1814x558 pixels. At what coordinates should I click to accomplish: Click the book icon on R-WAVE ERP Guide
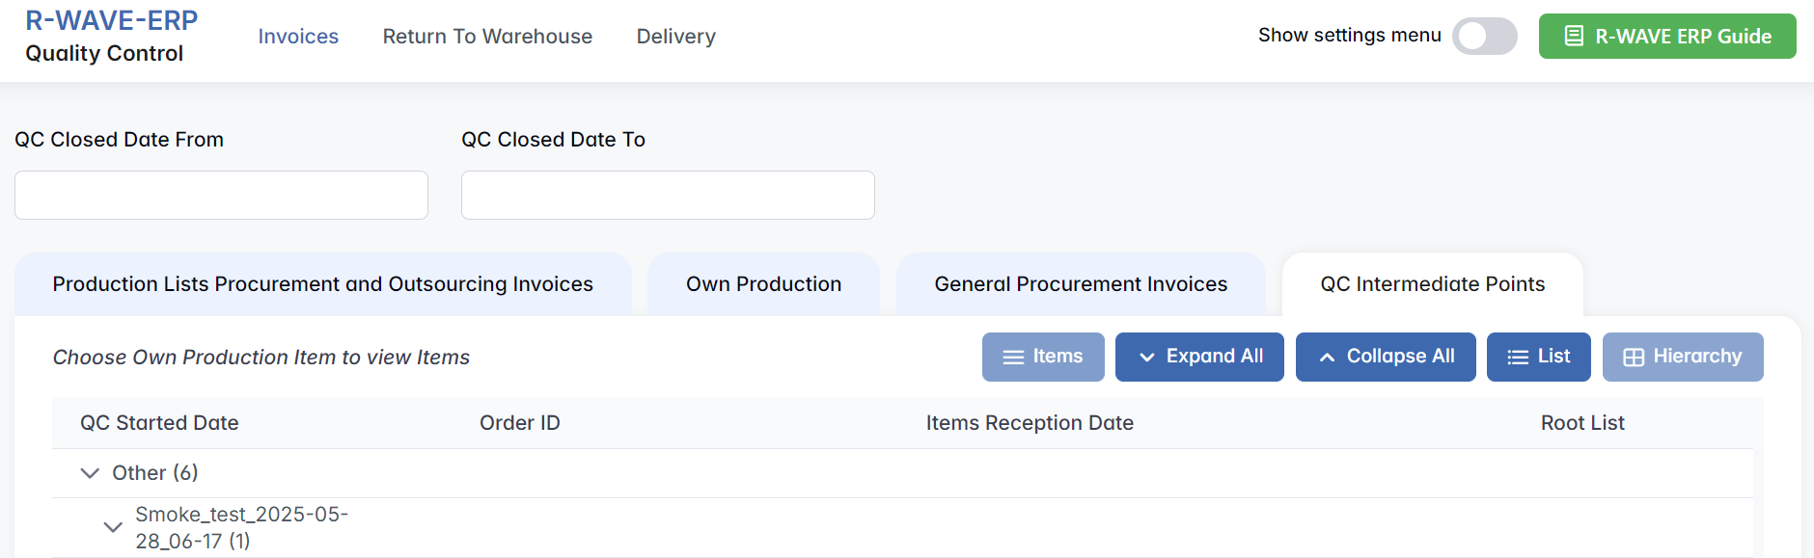[1574, 37]
